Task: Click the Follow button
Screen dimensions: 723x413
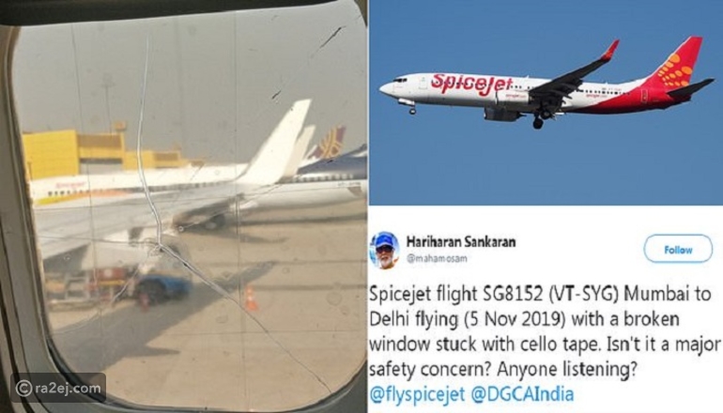Action: point(678,249)
